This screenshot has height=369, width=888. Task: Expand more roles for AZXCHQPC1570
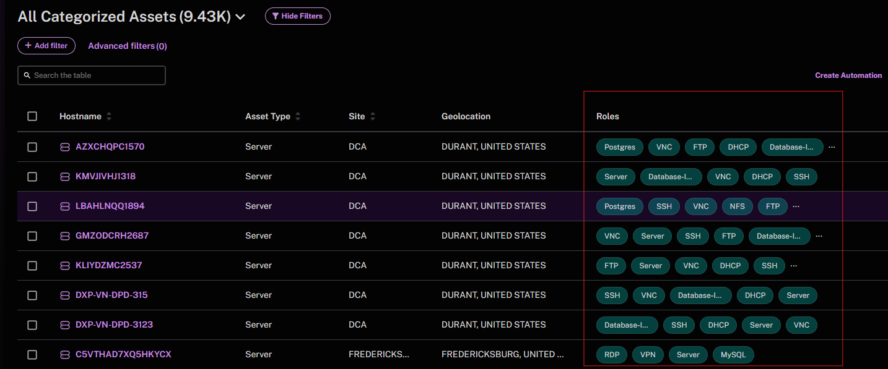(832, 147)
